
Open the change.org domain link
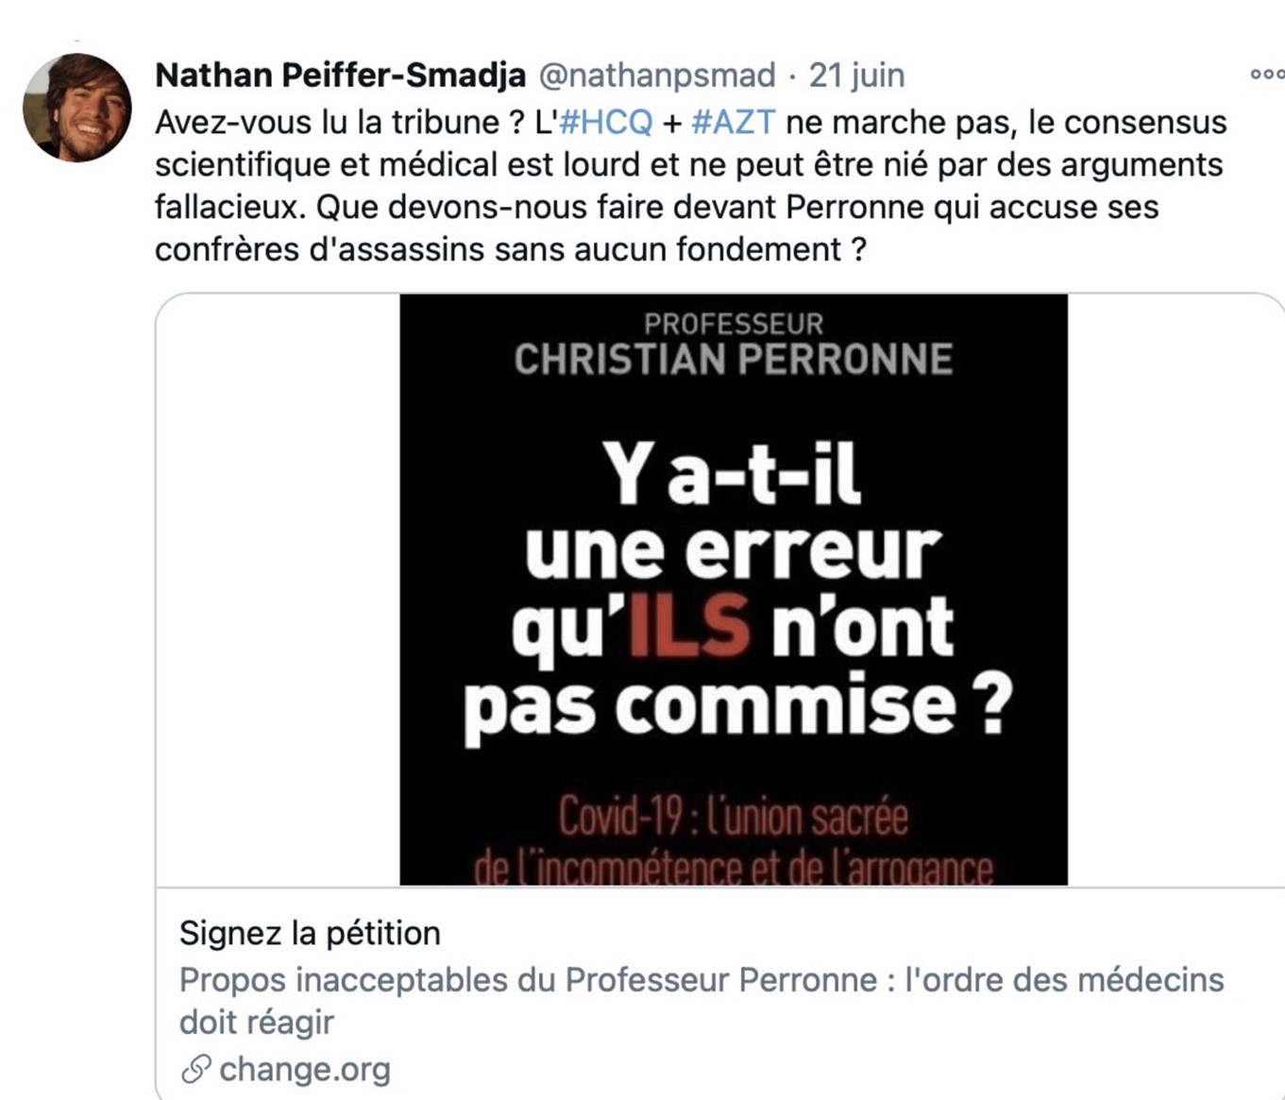[x=304, y=1069]
